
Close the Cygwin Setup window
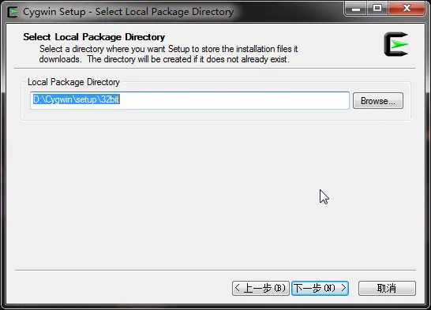(x=407, y=9)
